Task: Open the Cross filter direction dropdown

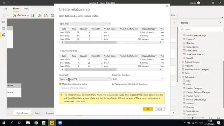Action: click(138, 79)
